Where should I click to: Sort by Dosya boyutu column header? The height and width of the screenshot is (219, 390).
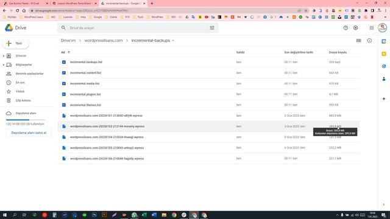tap(338, 52)
